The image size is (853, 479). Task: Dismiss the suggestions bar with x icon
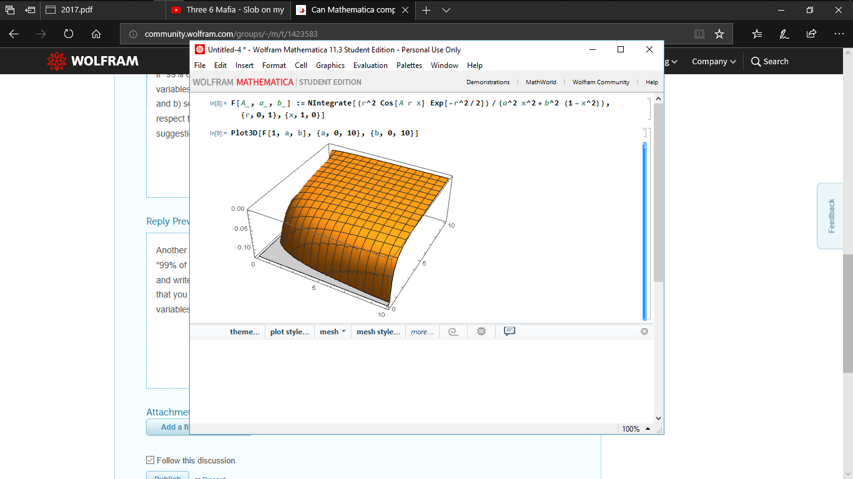644,331
